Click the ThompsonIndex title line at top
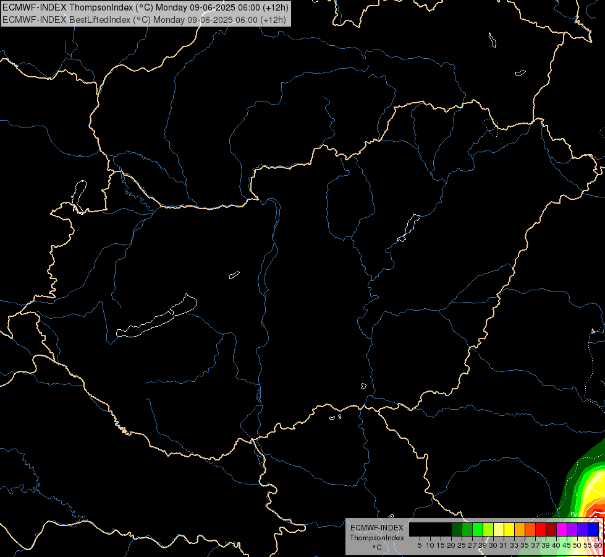 (145, 7)
